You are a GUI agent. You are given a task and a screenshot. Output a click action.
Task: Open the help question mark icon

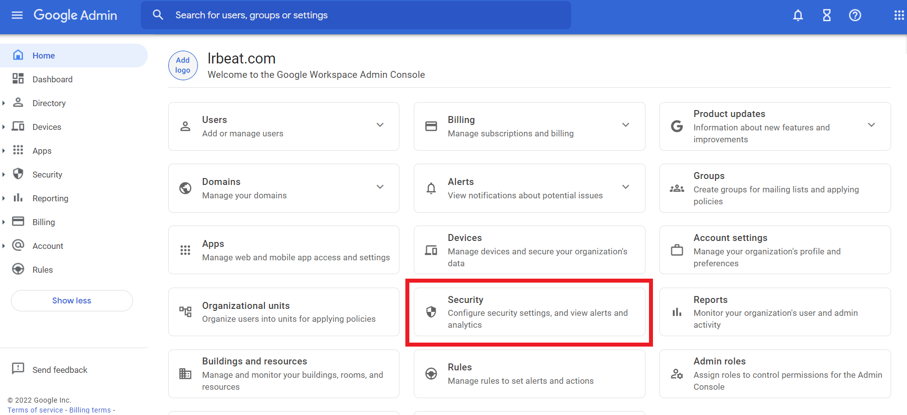coord(855,15)
